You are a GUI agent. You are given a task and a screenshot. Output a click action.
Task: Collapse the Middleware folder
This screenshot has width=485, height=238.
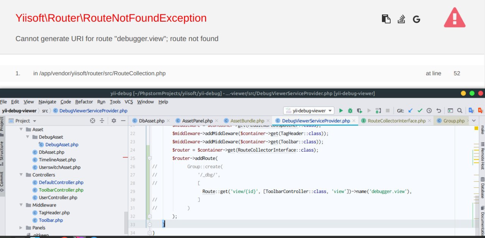pos(21,205)
